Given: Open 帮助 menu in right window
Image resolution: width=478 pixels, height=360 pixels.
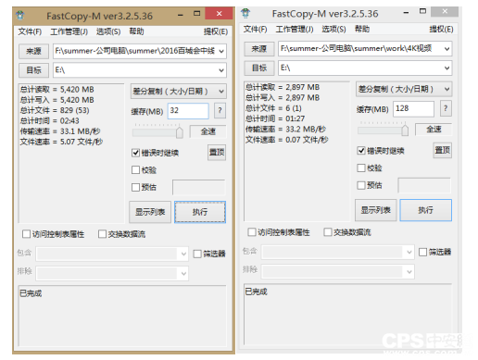Looking at the screenshot, I should [362, 30].
